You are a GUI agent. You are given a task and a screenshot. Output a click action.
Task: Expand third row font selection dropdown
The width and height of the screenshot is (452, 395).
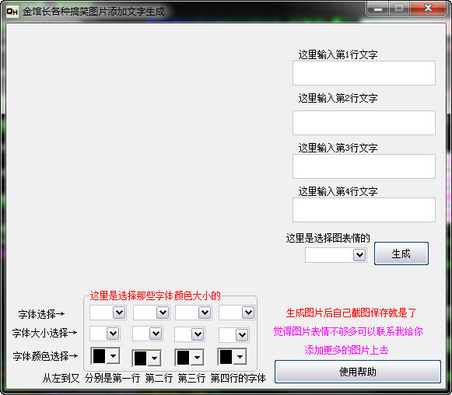pos(194,313)
